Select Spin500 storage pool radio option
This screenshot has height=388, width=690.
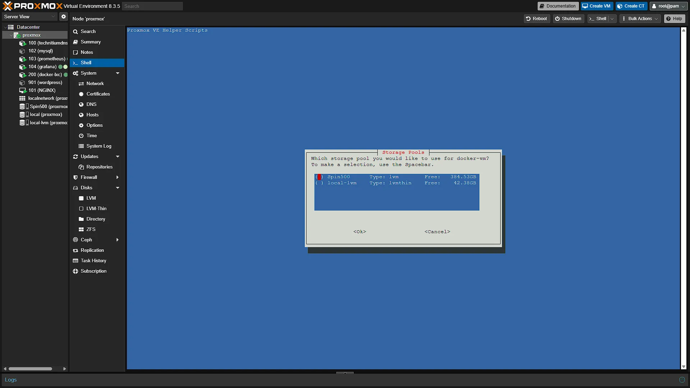coord(319,177)
